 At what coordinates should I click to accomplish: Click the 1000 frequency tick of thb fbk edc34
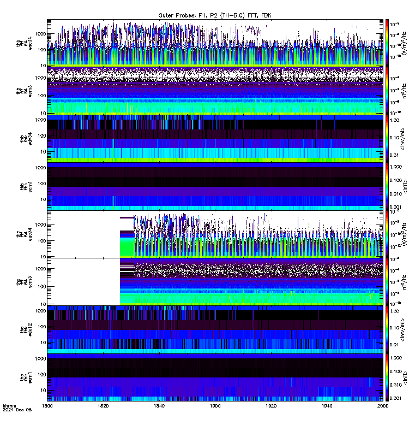pos(40,120)
